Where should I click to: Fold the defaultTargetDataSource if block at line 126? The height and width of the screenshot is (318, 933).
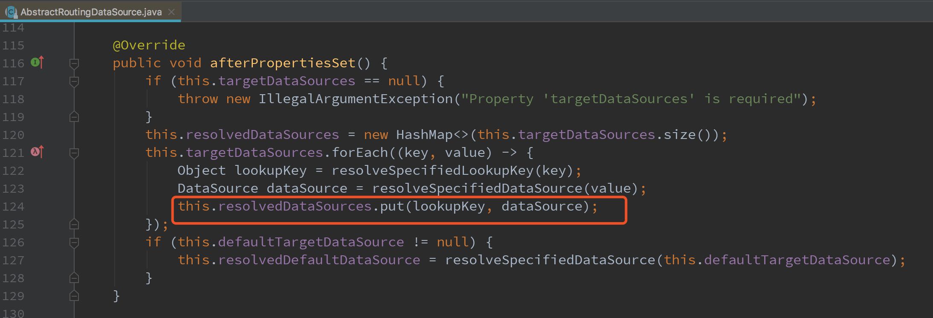[74, 242]
